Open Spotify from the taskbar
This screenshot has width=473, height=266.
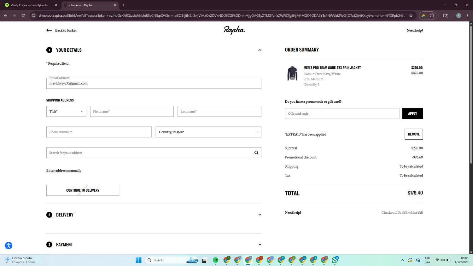[x=215, y=260]
